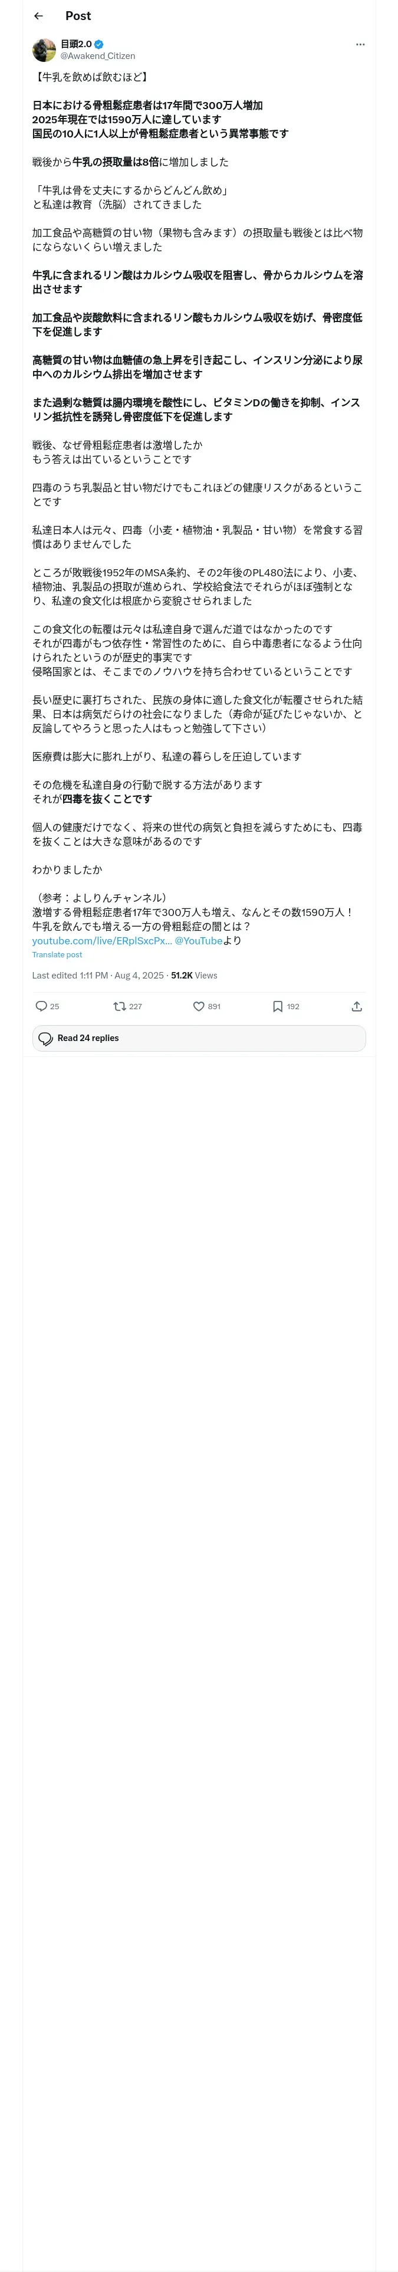Click the reply speech bubble icon
The height and width of the screenshot is (2272, 398).
[x=41, y=1006]
